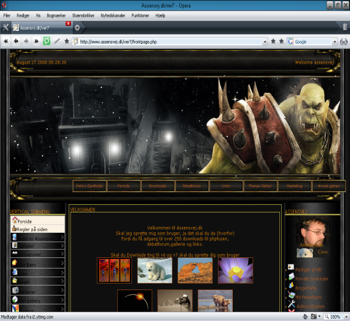Image resolution: width=350 pixels, height=321 pixels.
Task: Click the Google search engine icon
Action: (x=290, y=41)
